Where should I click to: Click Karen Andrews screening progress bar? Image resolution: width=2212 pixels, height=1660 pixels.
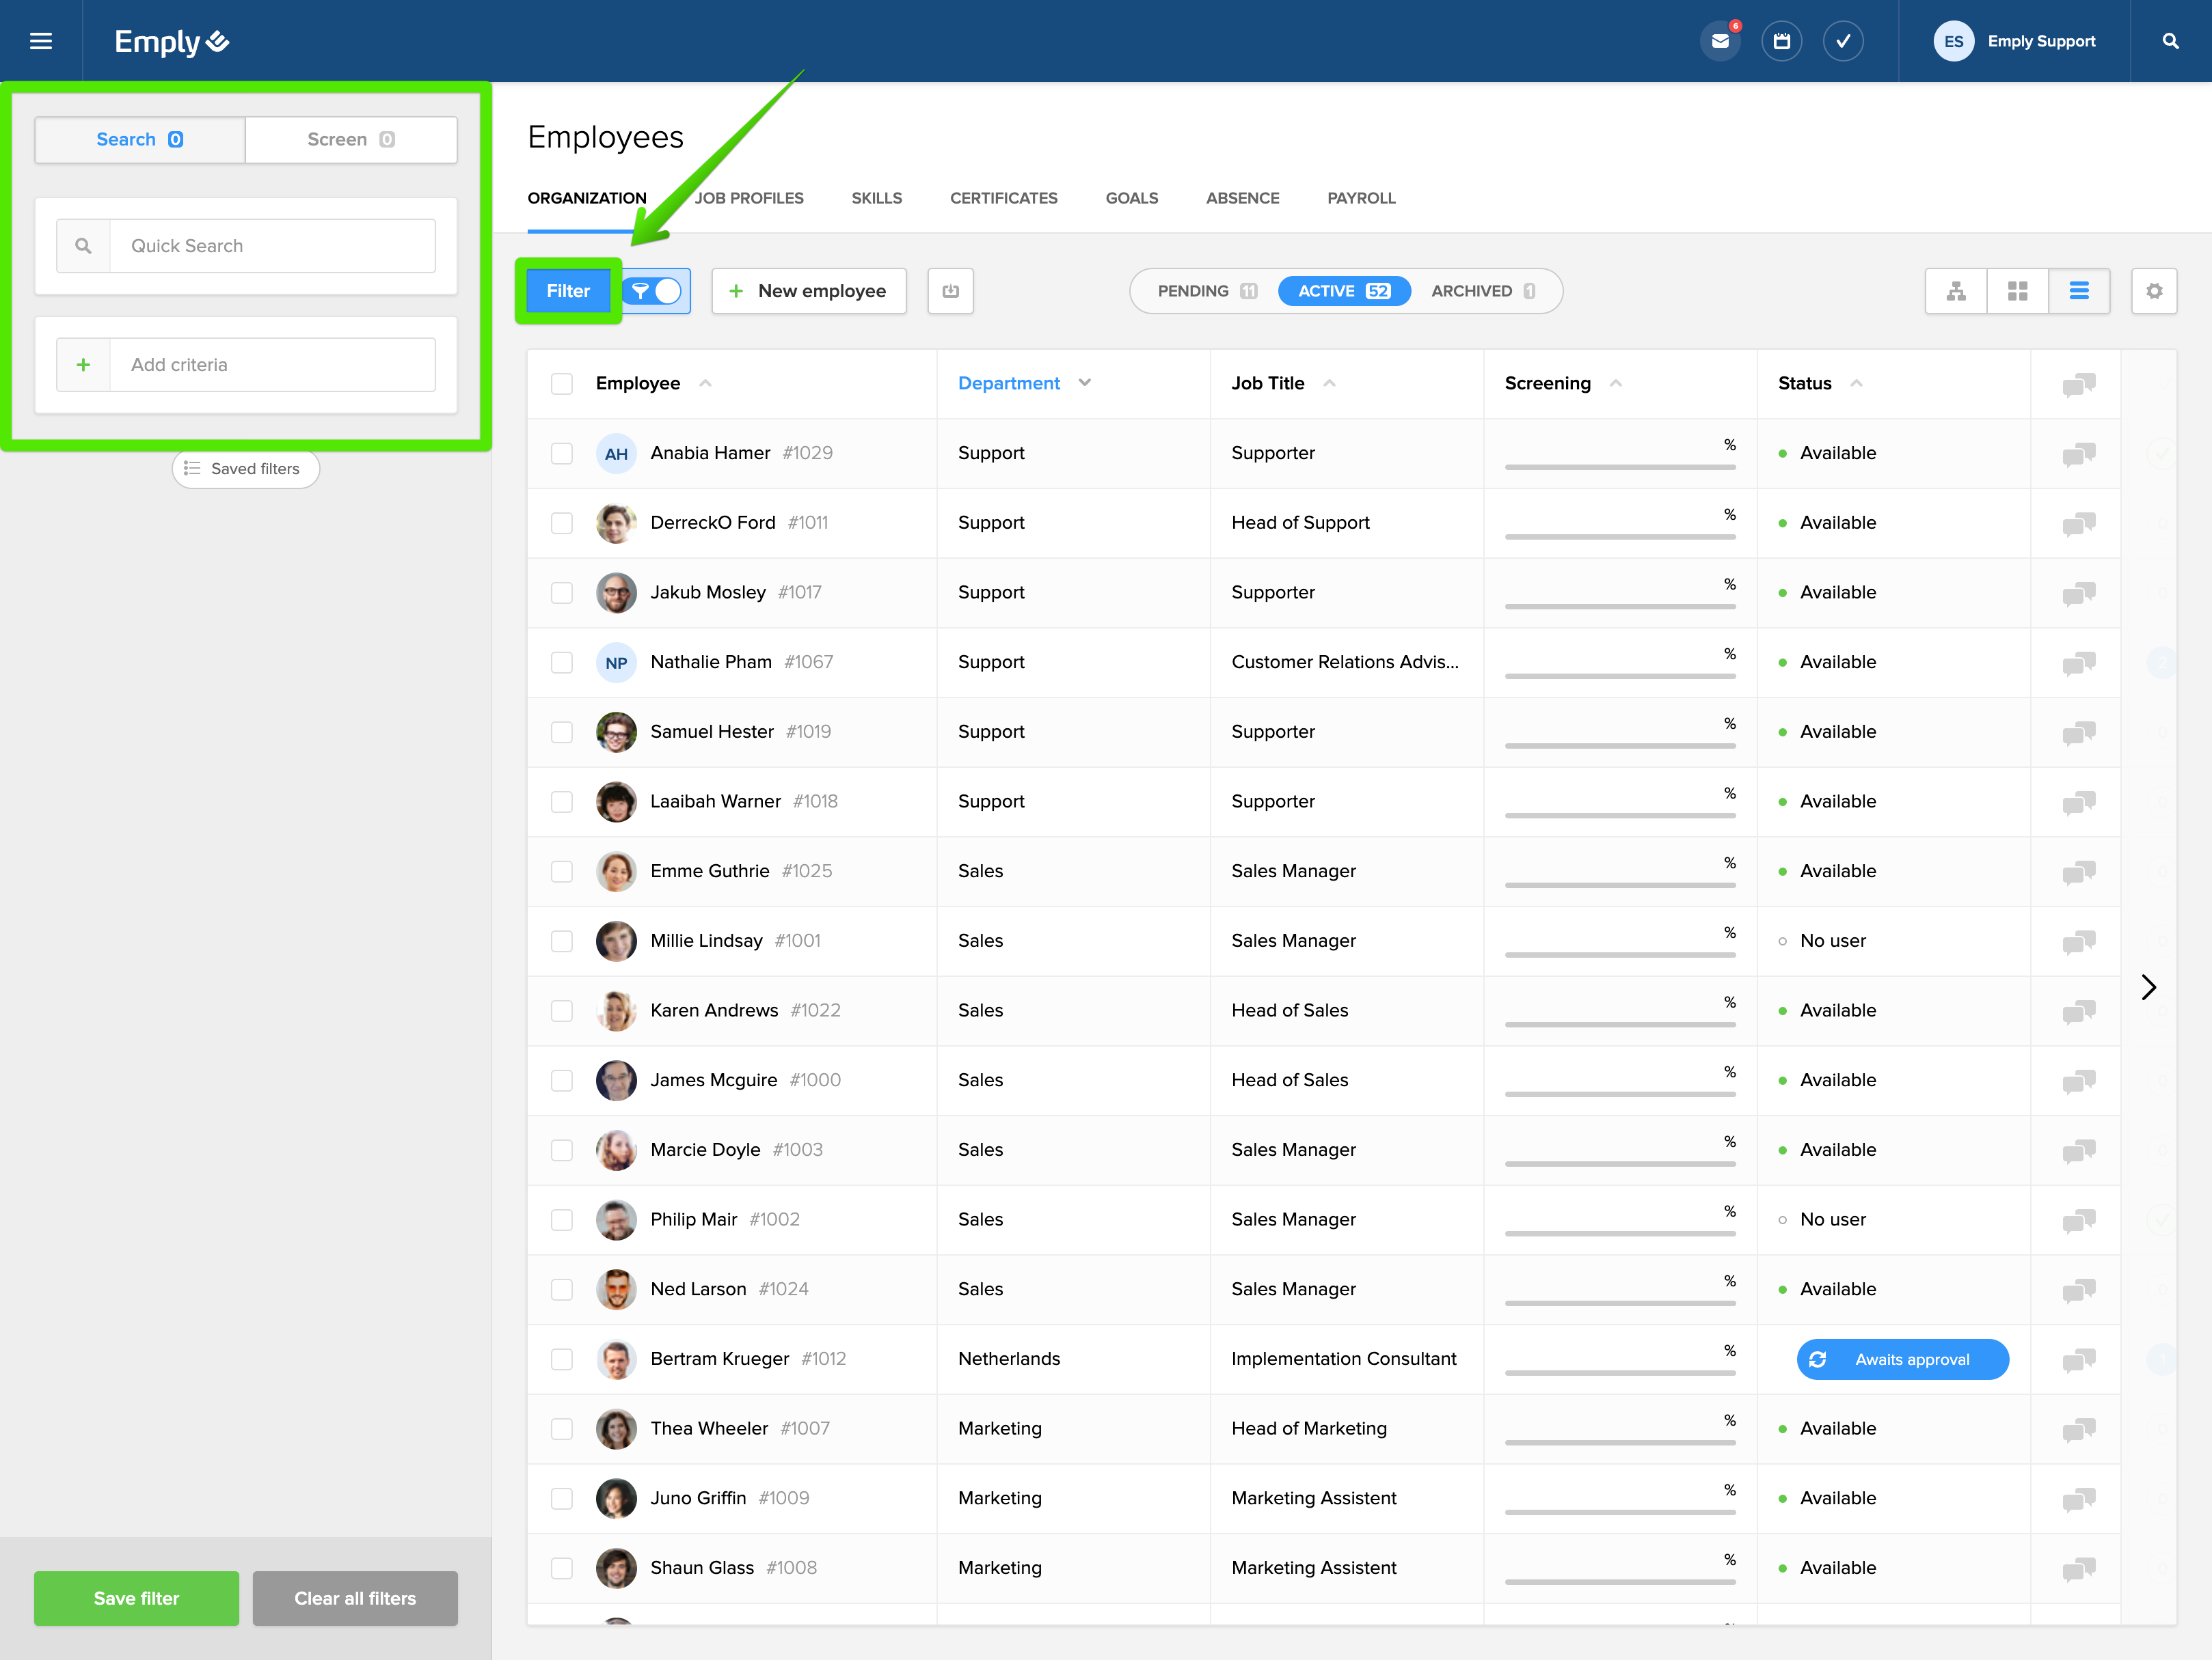point(1619,1023)
